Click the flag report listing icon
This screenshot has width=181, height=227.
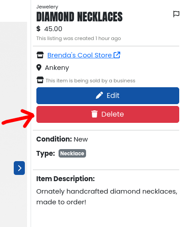click(176, 14)
